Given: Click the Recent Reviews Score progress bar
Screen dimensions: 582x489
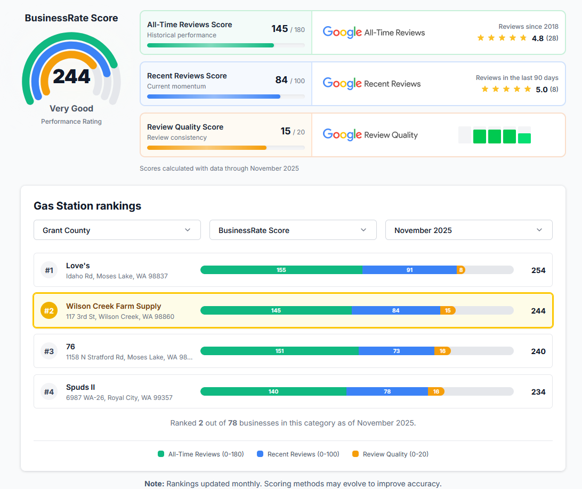Looking at the screenshot, I should (225, 97).
